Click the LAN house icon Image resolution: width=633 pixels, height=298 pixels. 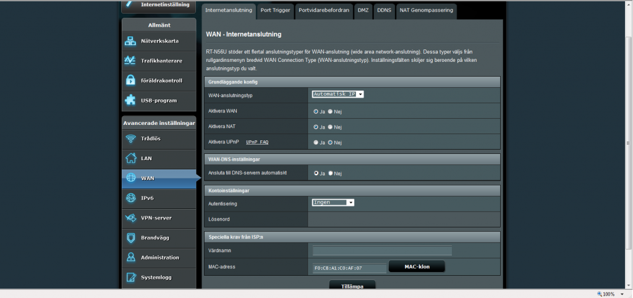tap(130, 158)
